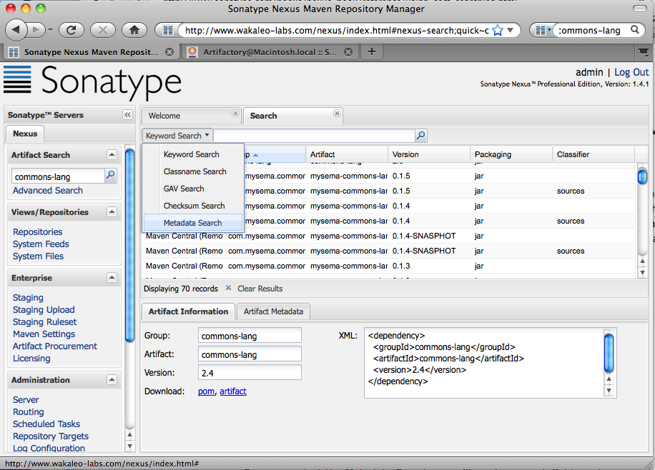Run the sidebar artifact search magnifier
Screen dimensions: 655x470
(x=110, y=175)
